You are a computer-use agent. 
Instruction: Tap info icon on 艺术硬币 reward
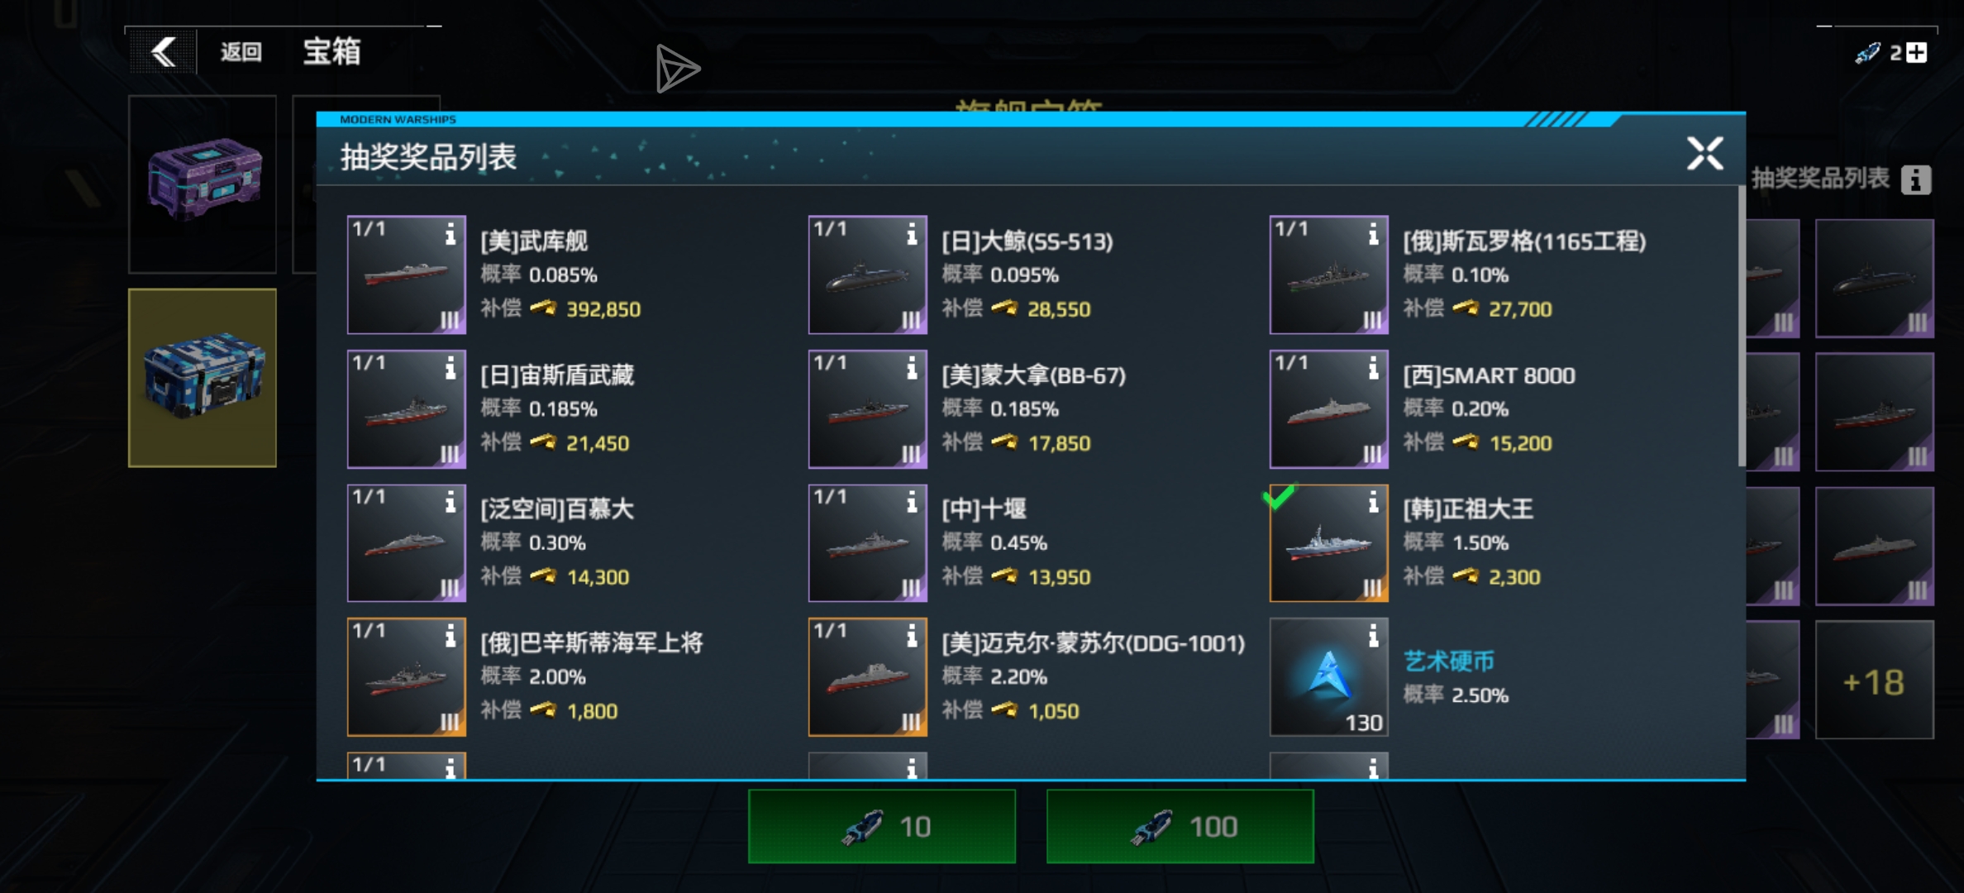pyautogui.click(x=1373, y=636)
